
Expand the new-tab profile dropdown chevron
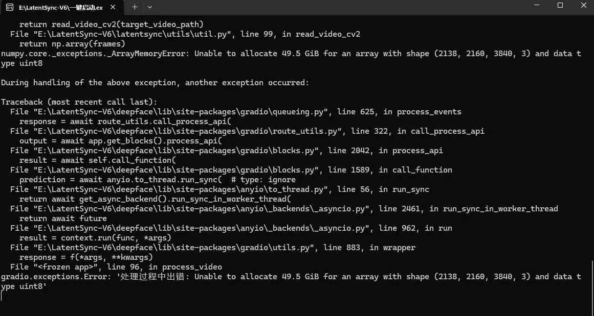coord(149,7)
